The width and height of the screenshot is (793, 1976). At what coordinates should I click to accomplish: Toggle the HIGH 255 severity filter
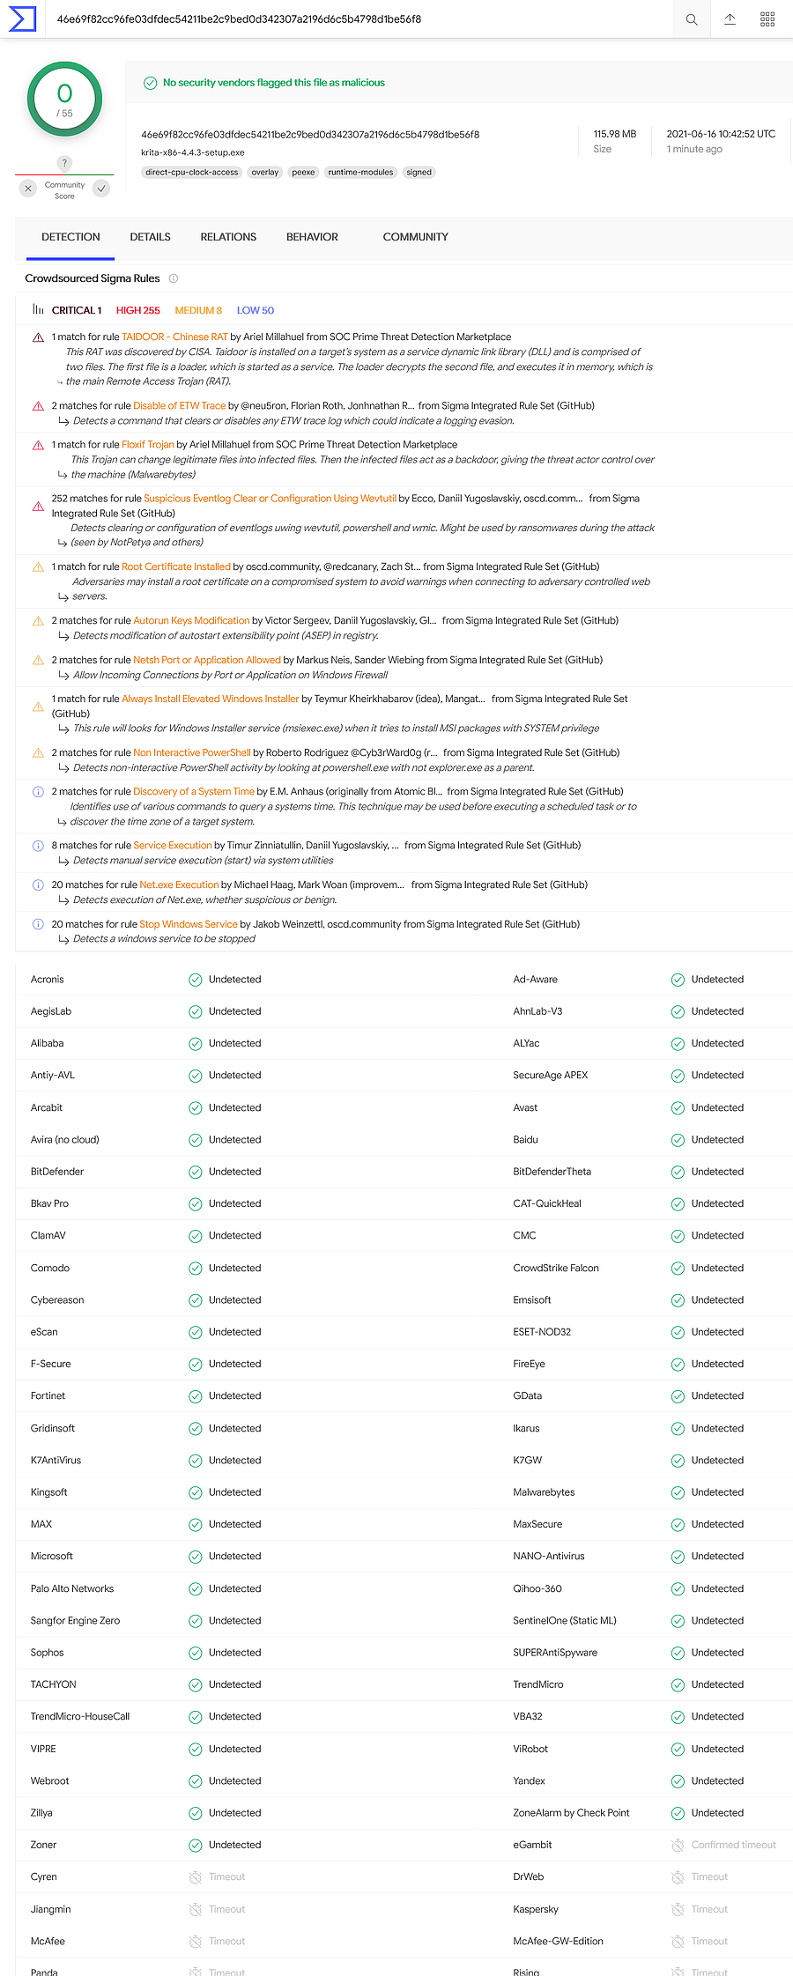click(x=137, y=310)
